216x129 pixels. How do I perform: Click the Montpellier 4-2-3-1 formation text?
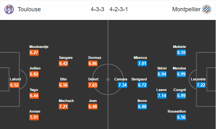118,9
